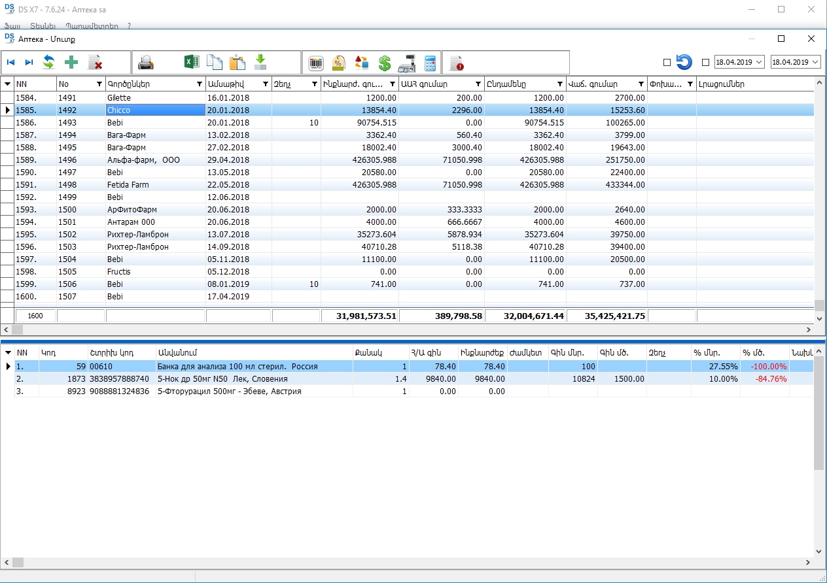
Task: Open the end date picker dropdown
Action: coord(815,62)
